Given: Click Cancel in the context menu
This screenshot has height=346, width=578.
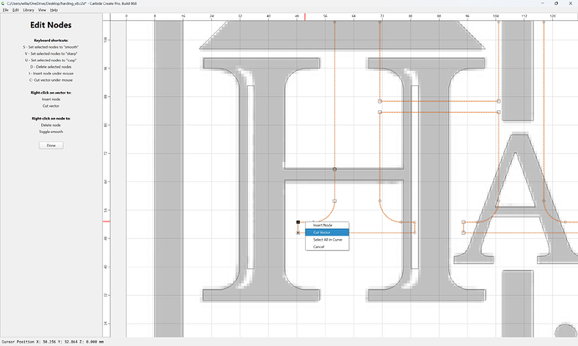Looking at the screenshot, I should tap(327, 247).
